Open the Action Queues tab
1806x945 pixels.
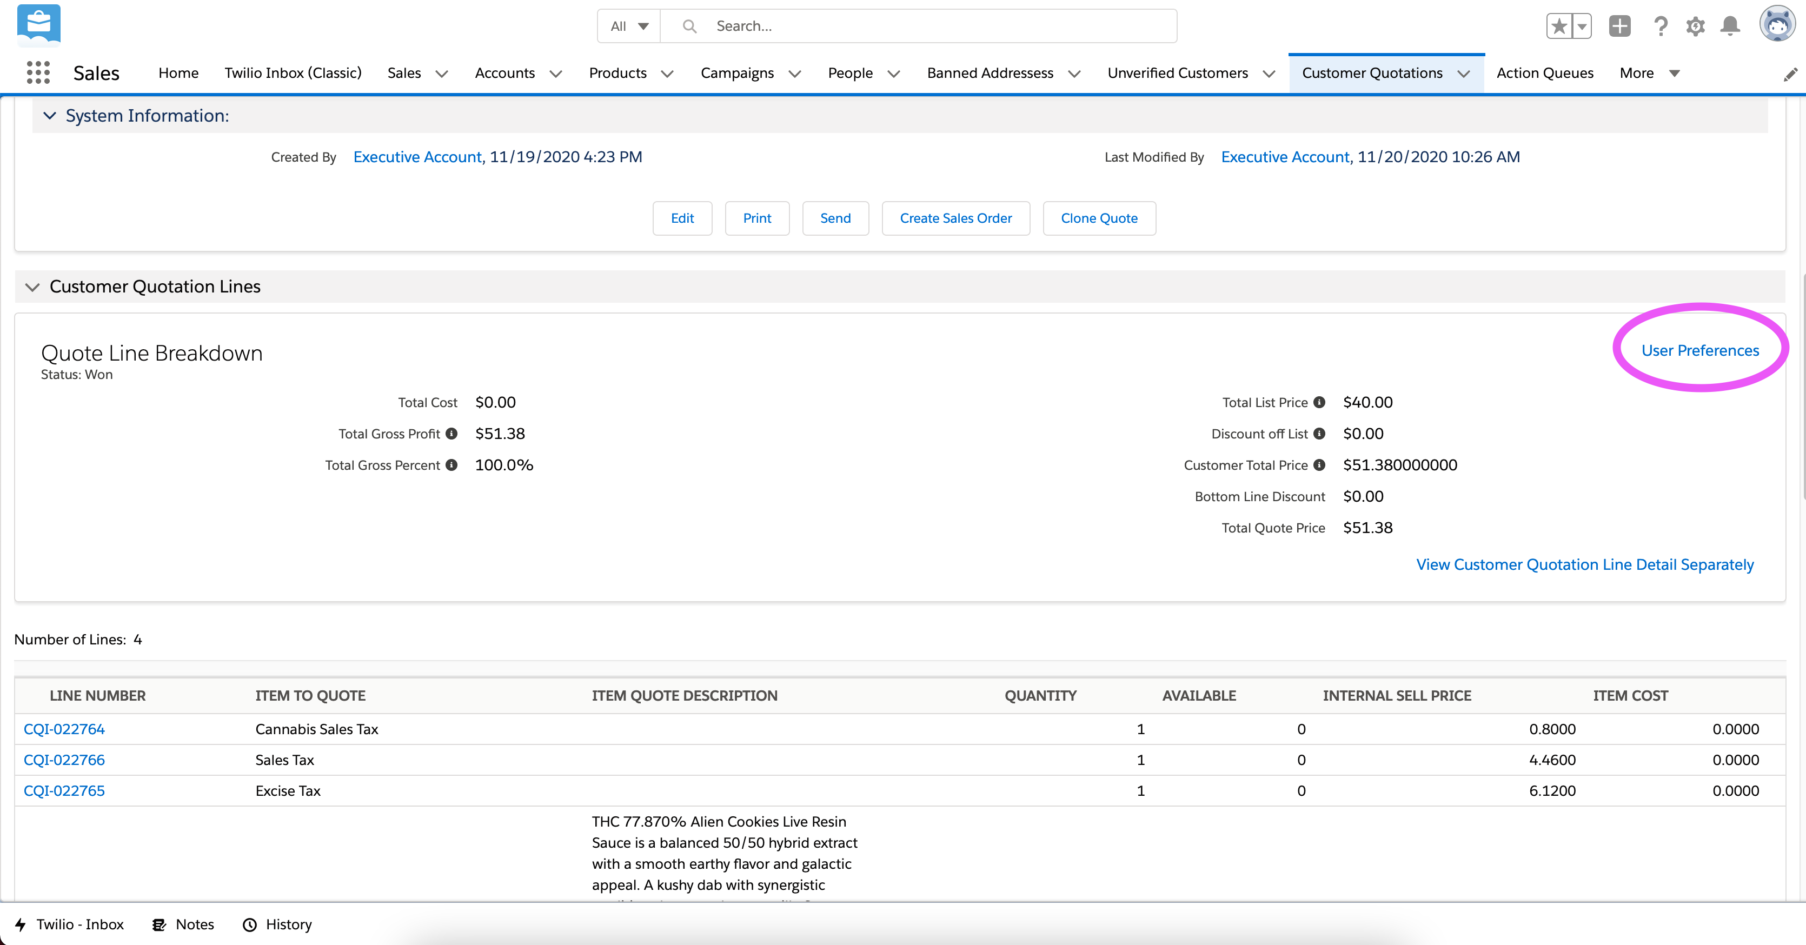1544,73
